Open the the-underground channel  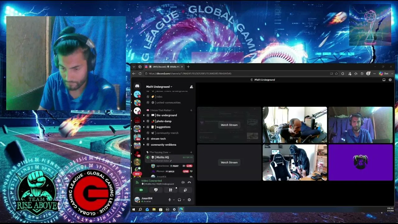click(x=169, y=115)
